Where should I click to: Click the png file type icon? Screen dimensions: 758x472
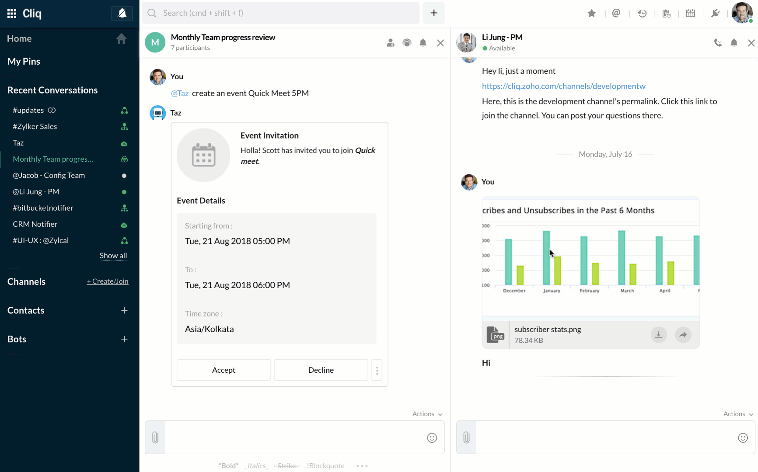click(x=496, y=335)
